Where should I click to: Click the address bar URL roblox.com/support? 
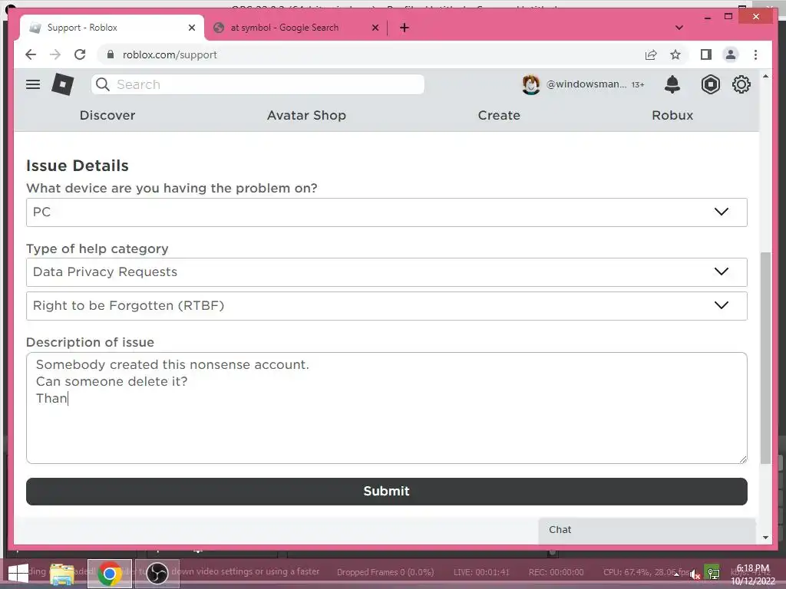pyautogui.click(x=170, y=54)
